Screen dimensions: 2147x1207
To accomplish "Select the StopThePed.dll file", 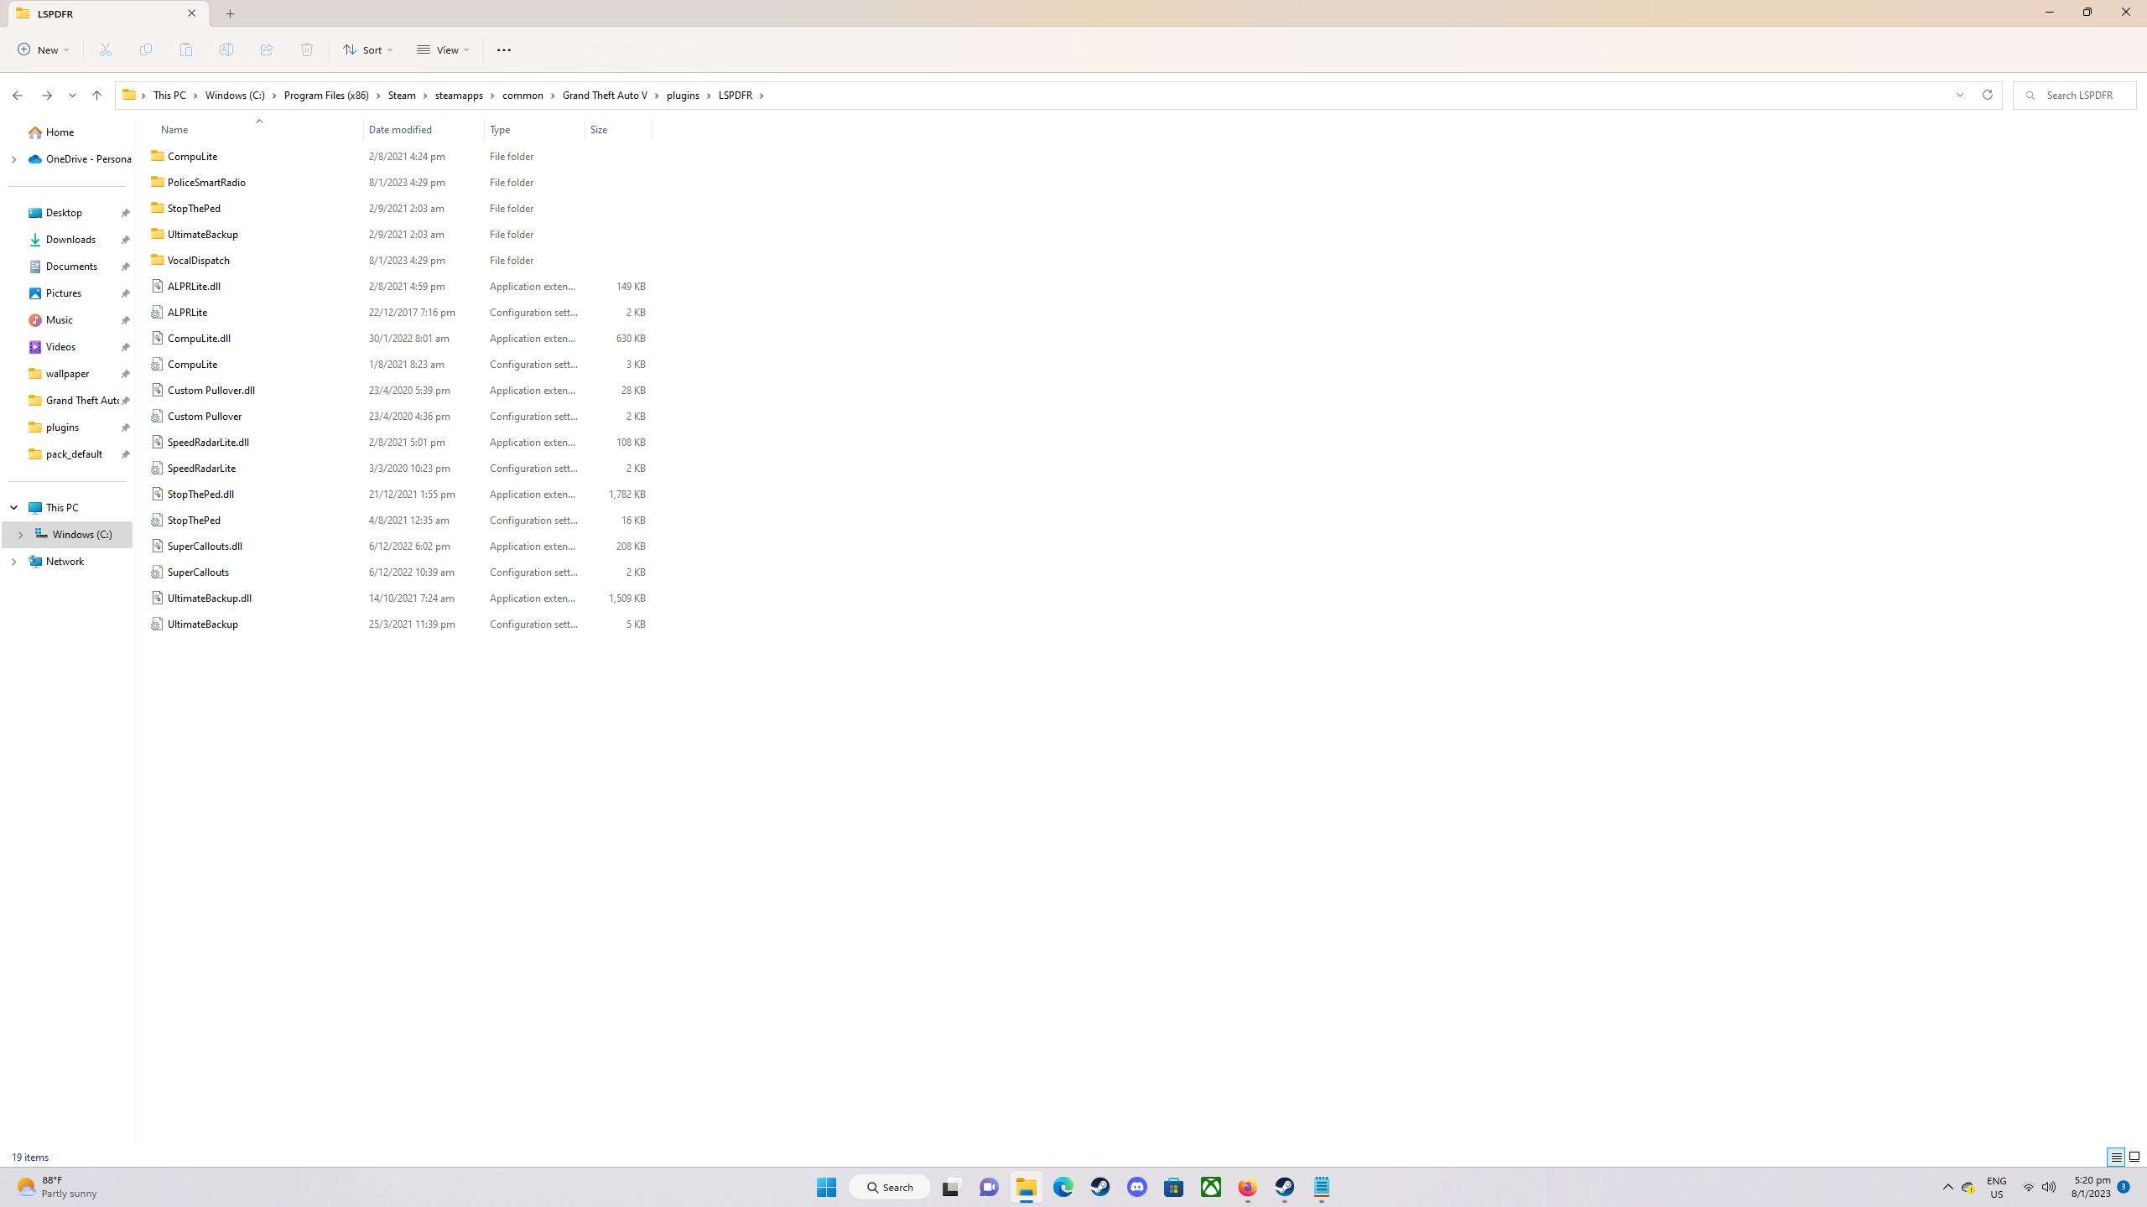I will click(x=200, y=495).
